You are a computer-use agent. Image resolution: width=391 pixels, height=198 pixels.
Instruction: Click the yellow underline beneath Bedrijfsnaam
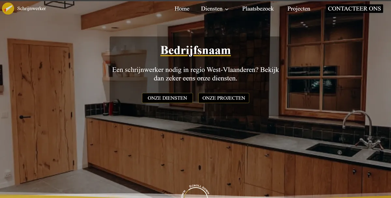coord(195,56)
